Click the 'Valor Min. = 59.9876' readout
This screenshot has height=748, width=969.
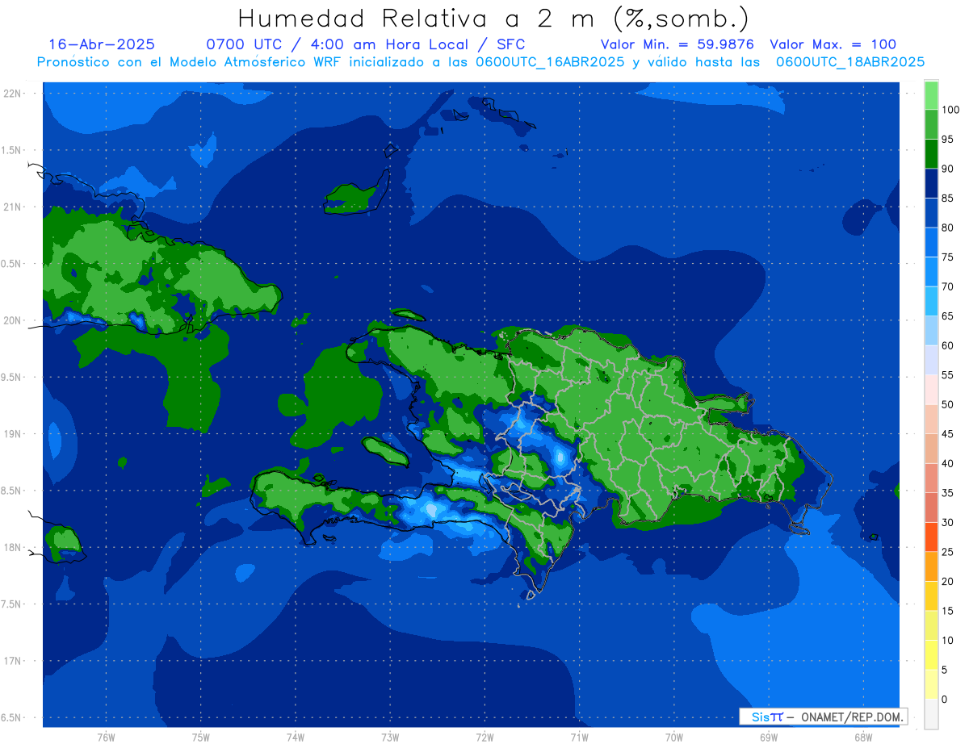click(677, 45)
